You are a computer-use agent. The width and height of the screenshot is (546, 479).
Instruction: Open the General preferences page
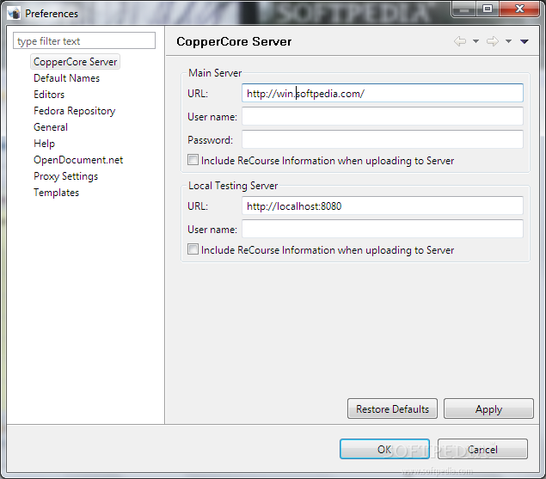point(51,127)
